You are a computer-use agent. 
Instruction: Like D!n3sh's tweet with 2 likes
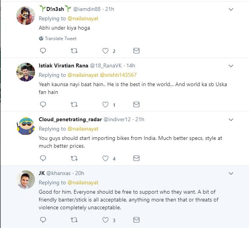pos(105,51)
